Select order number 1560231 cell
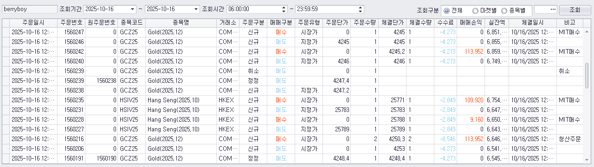Viewport: 594px width, 167px height. (71, 110)
